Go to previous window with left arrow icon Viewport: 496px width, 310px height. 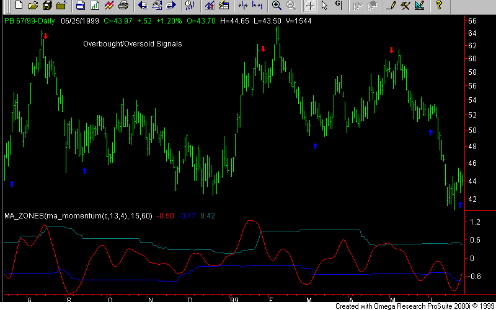(x=143, y=5)
